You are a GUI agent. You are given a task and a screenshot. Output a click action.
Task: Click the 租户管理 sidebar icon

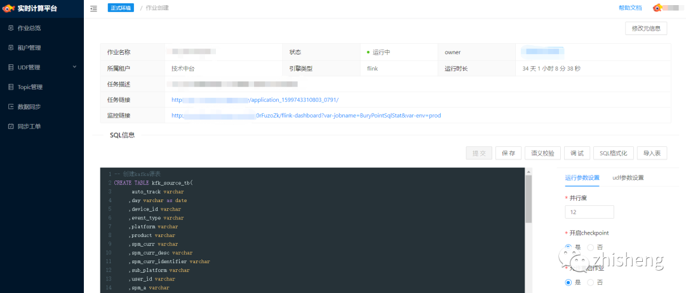[11, 48]
